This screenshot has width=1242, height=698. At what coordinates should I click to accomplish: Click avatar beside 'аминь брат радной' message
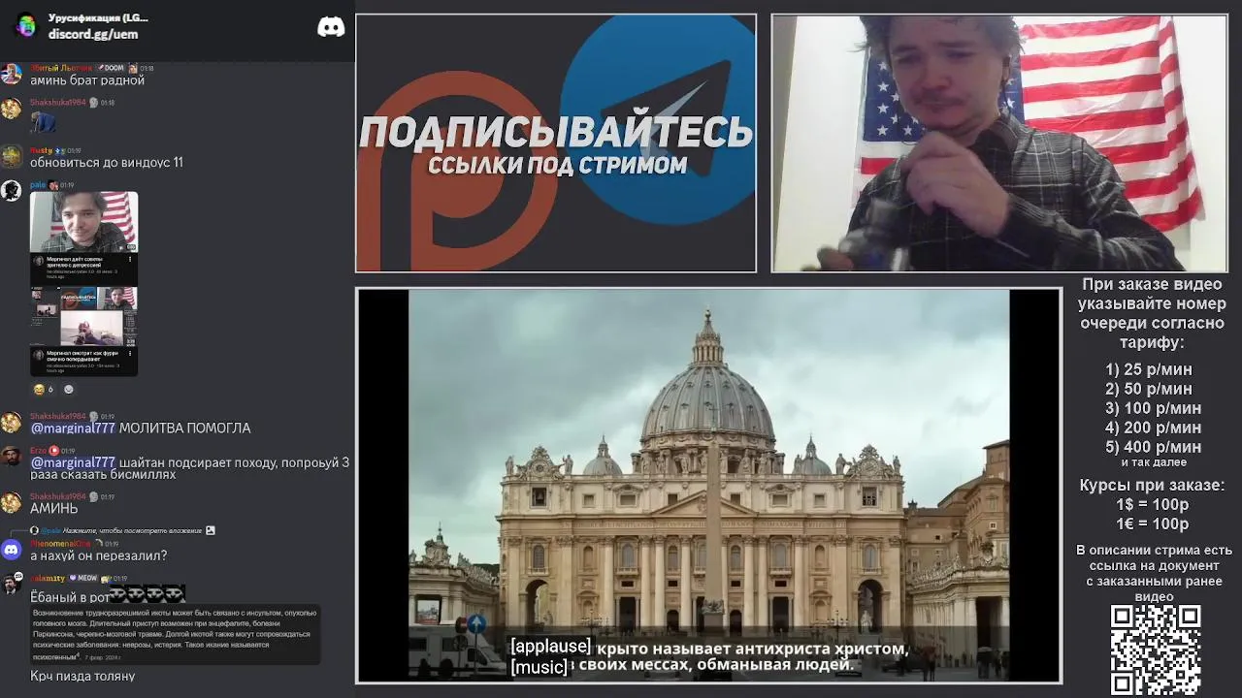pos(12,75)
